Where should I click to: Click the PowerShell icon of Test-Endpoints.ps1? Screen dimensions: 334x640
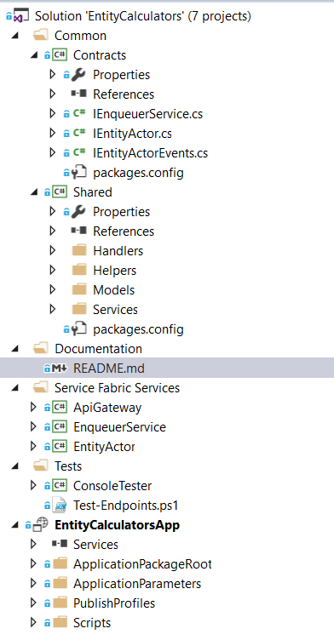tap(60, 506)
